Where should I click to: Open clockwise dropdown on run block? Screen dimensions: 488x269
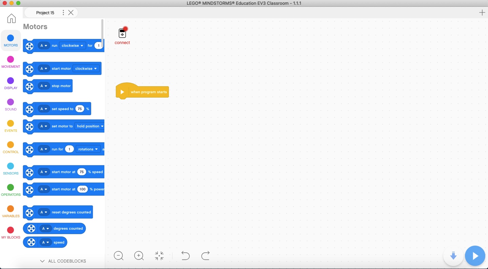pos(73,45)
